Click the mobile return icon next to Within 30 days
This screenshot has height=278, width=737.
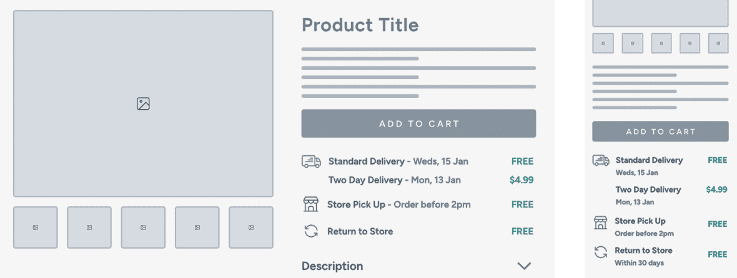tap(600, 252)
